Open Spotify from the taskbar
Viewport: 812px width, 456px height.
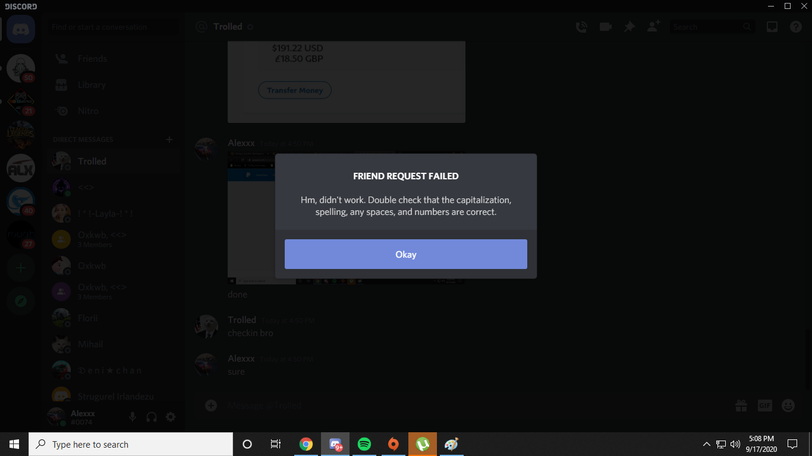pos(364,444)
